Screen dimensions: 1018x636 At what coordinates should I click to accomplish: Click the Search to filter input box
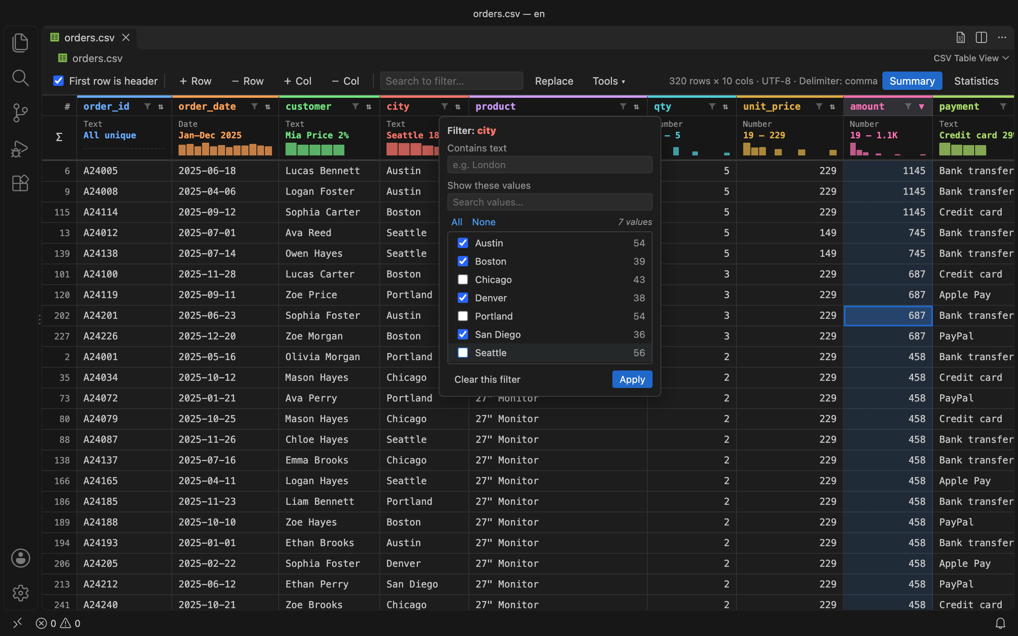click(x=451, y=81)
